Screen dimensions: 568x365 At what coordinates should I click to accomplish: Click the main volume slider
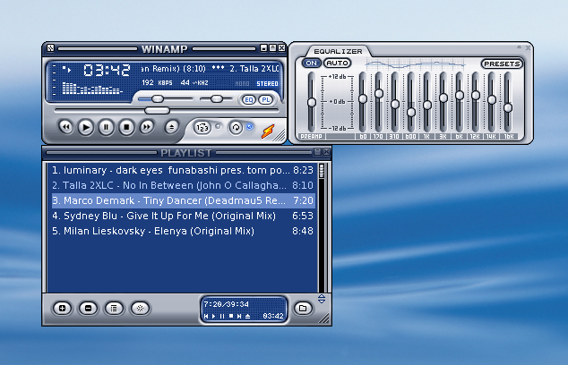(165, 98)
